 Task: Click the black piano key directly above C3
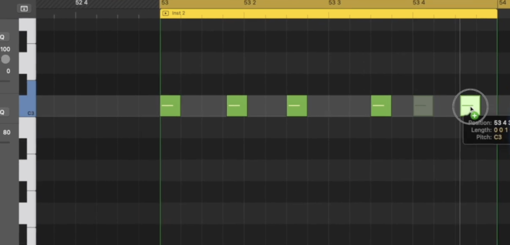[x=23, y=84]
